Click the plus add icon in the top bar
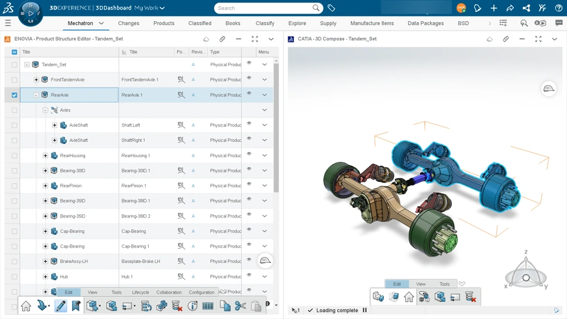This screenshot has width=567, height=319. point(494,8)
